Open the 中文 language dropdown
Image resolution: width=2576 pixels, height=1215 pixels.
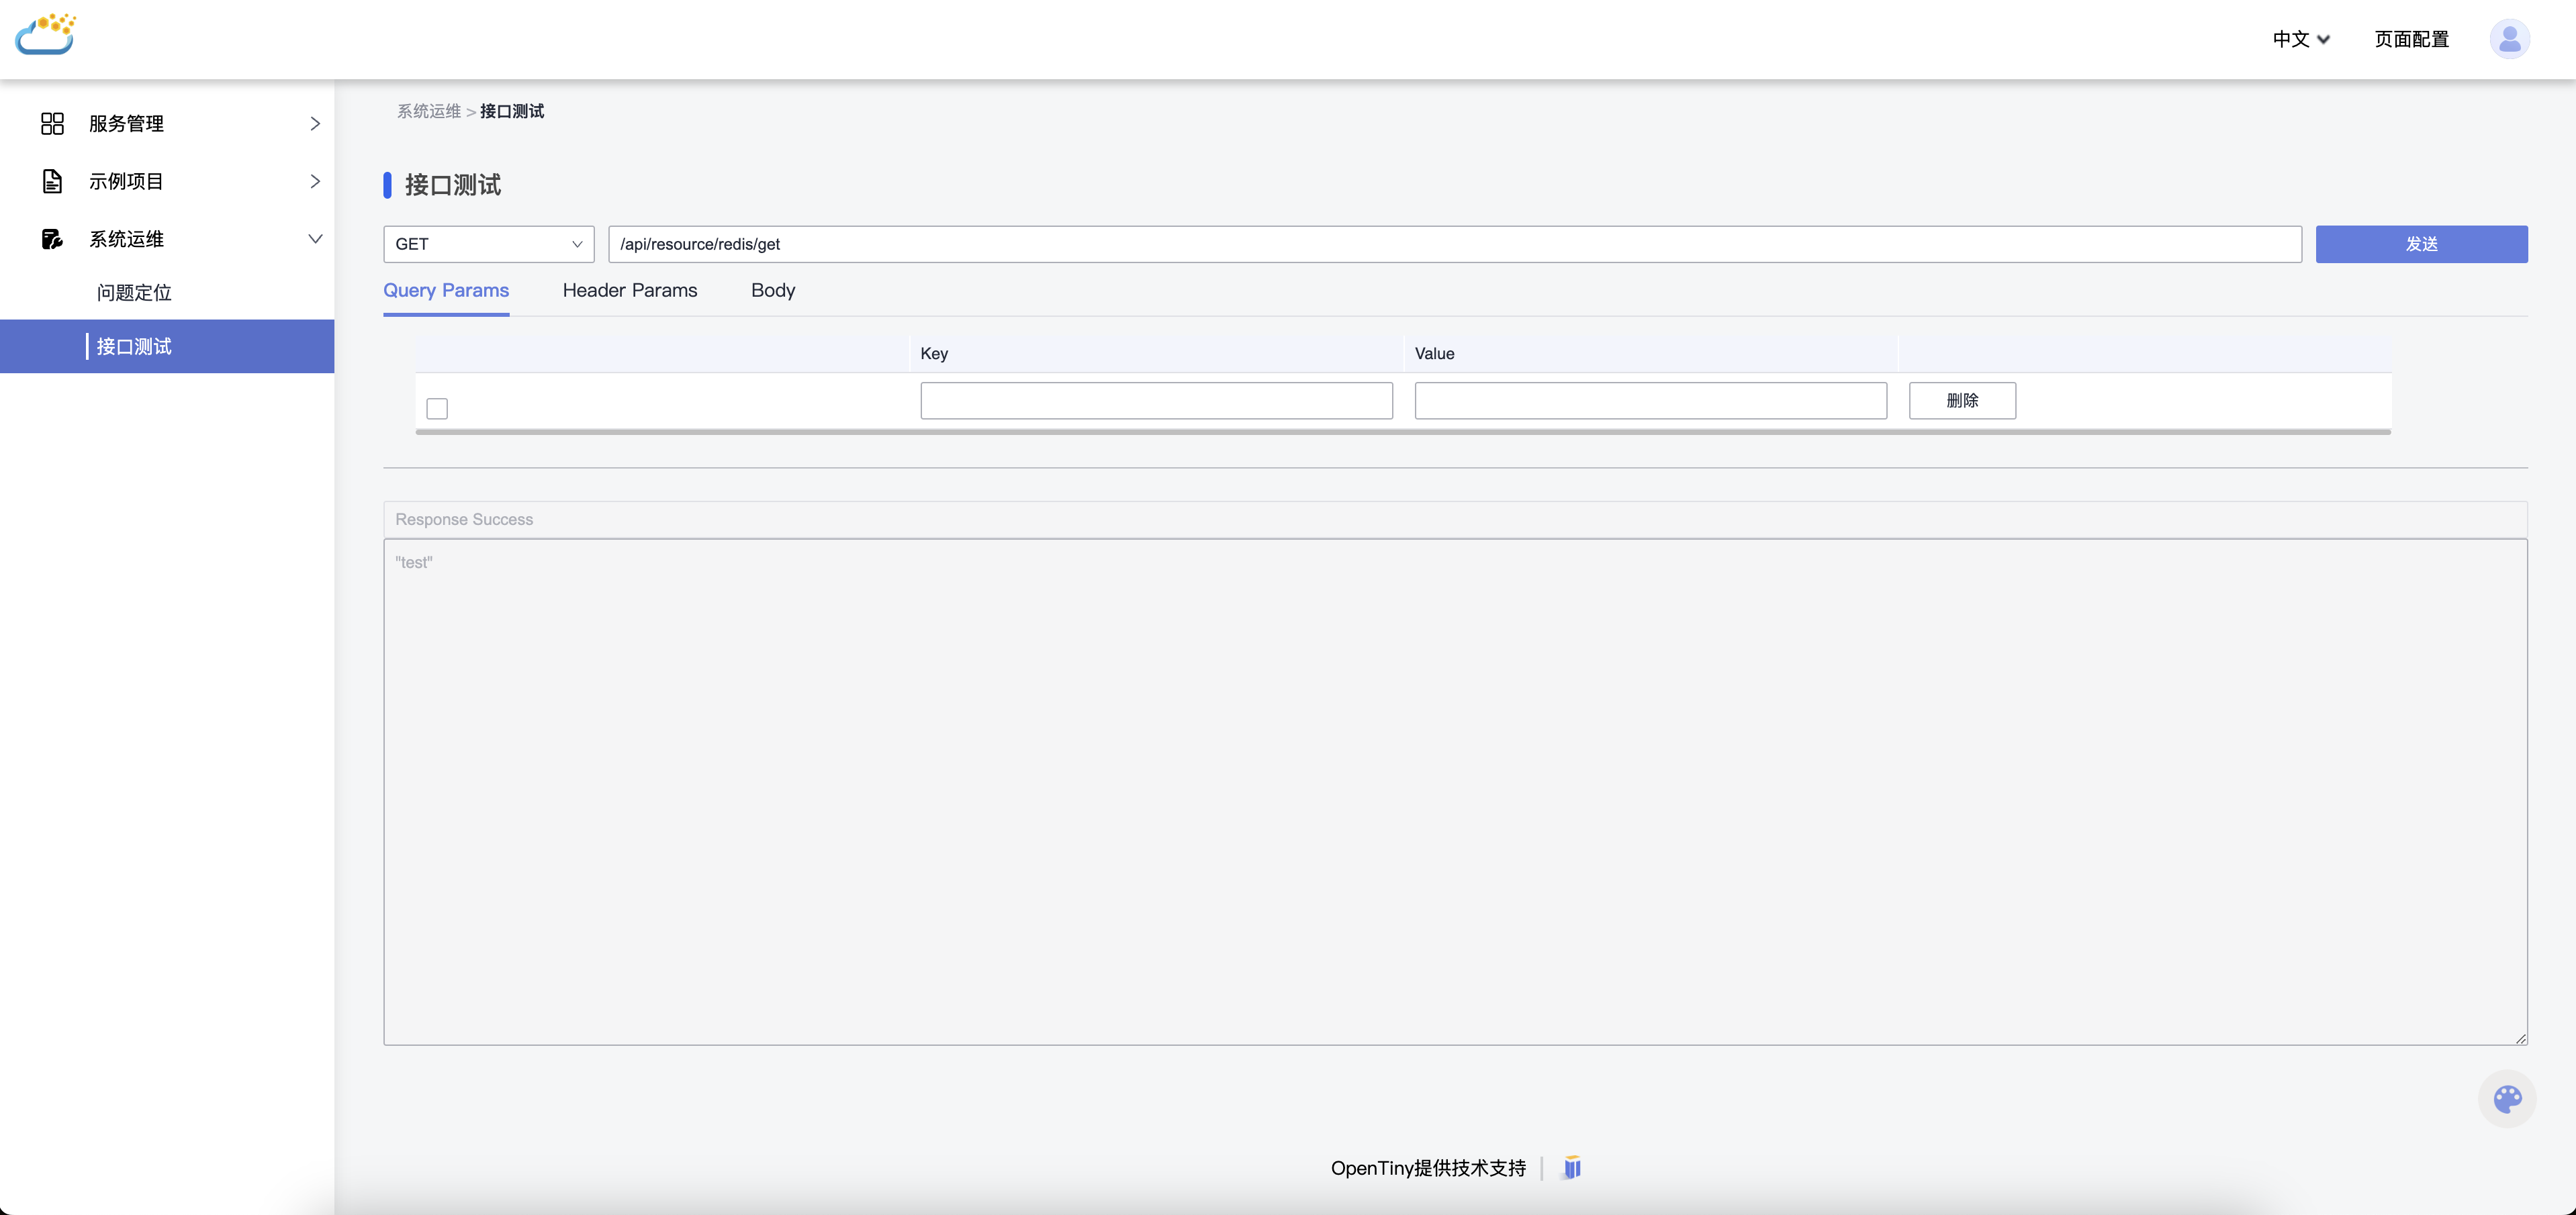(2300, 39)
